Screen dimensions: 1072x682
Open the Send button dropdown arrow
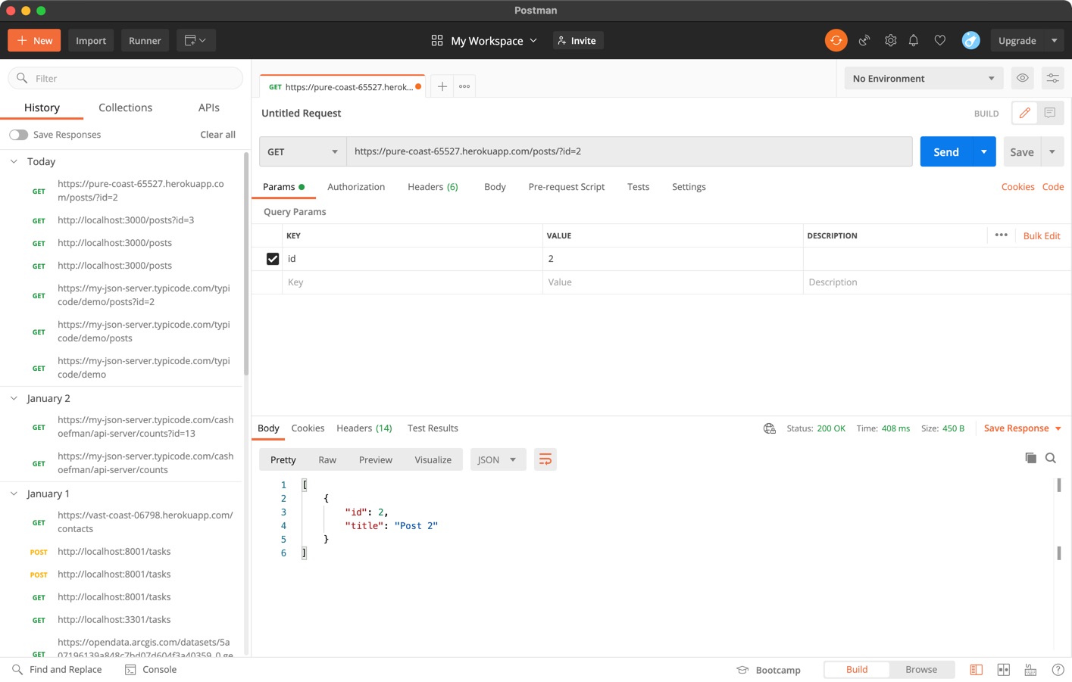pos(983,151)
